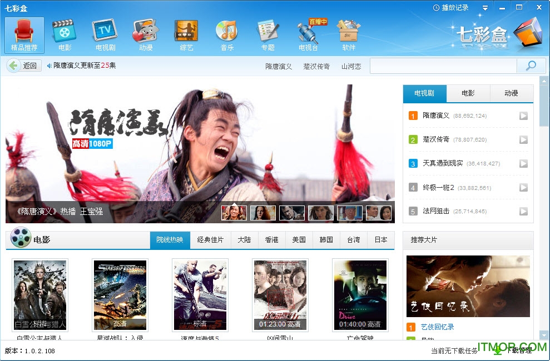Select second banner carousel thumbnail

tap(263, 213)
